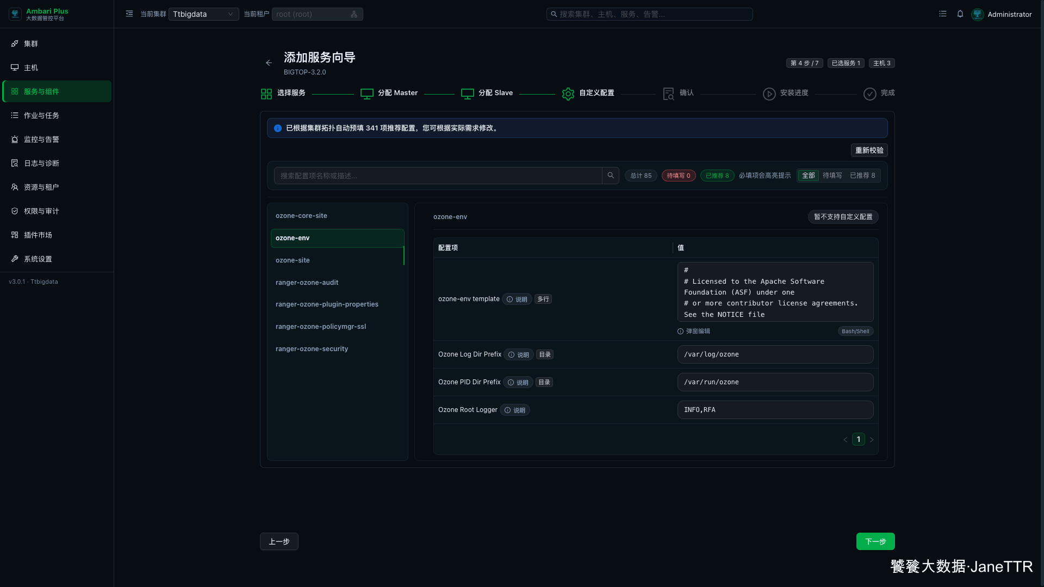The height and width of the screenshot is (587, 1044).
Task: Click the 总计 85 tag
Action: [641, 176]
